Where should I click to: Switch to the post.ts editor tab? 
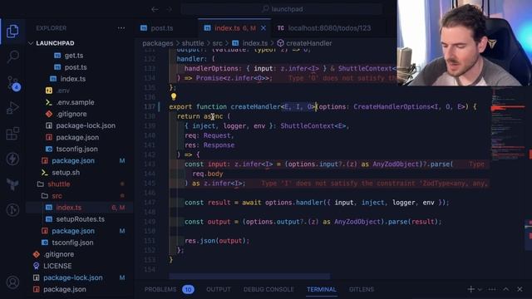(157, 28)
